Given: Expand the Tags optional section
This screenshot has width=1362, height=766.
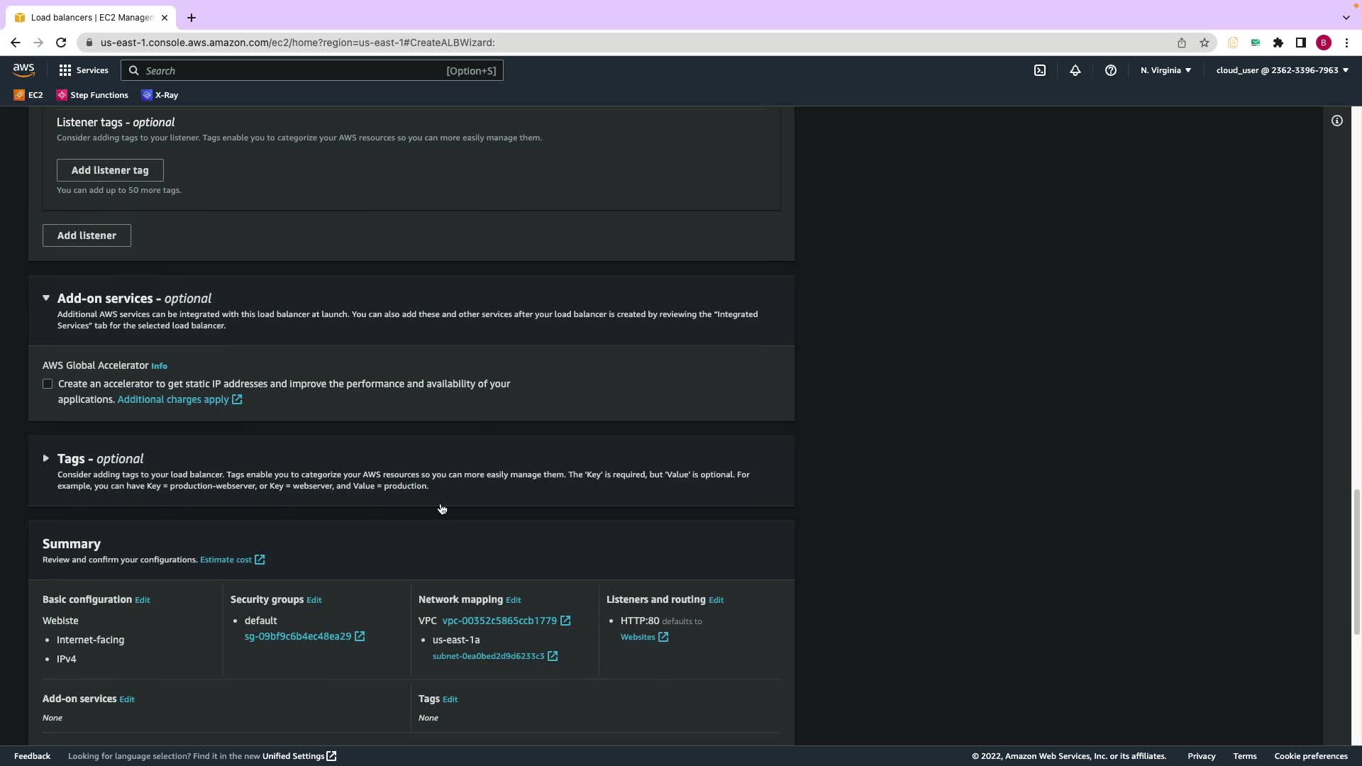Looking at the screenshot, I should pyautogui.click(x=46, y=459).
